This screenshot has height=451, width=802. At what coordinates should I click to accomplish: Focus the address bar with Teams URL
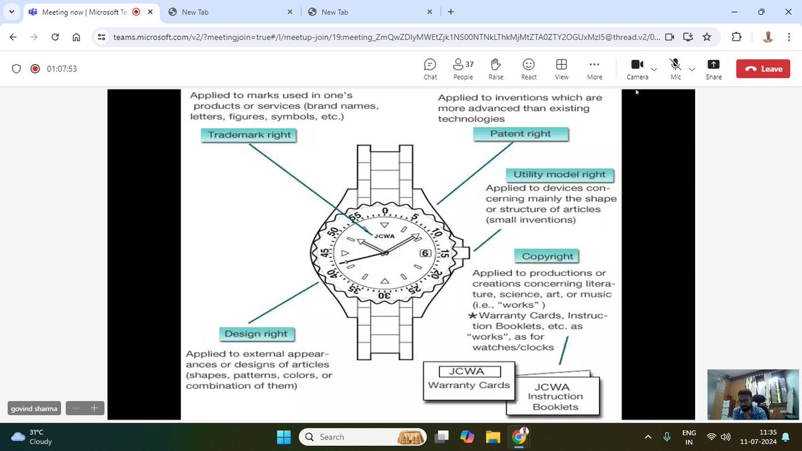386,37
